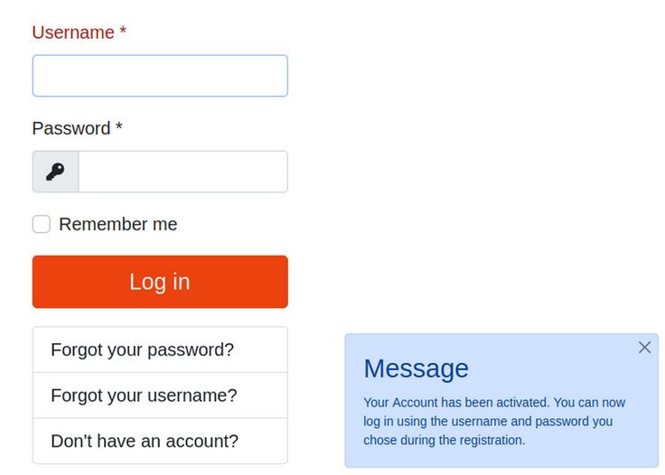Focus the Username input field
The width and height of the screenshot is (665, 475).
160,76
